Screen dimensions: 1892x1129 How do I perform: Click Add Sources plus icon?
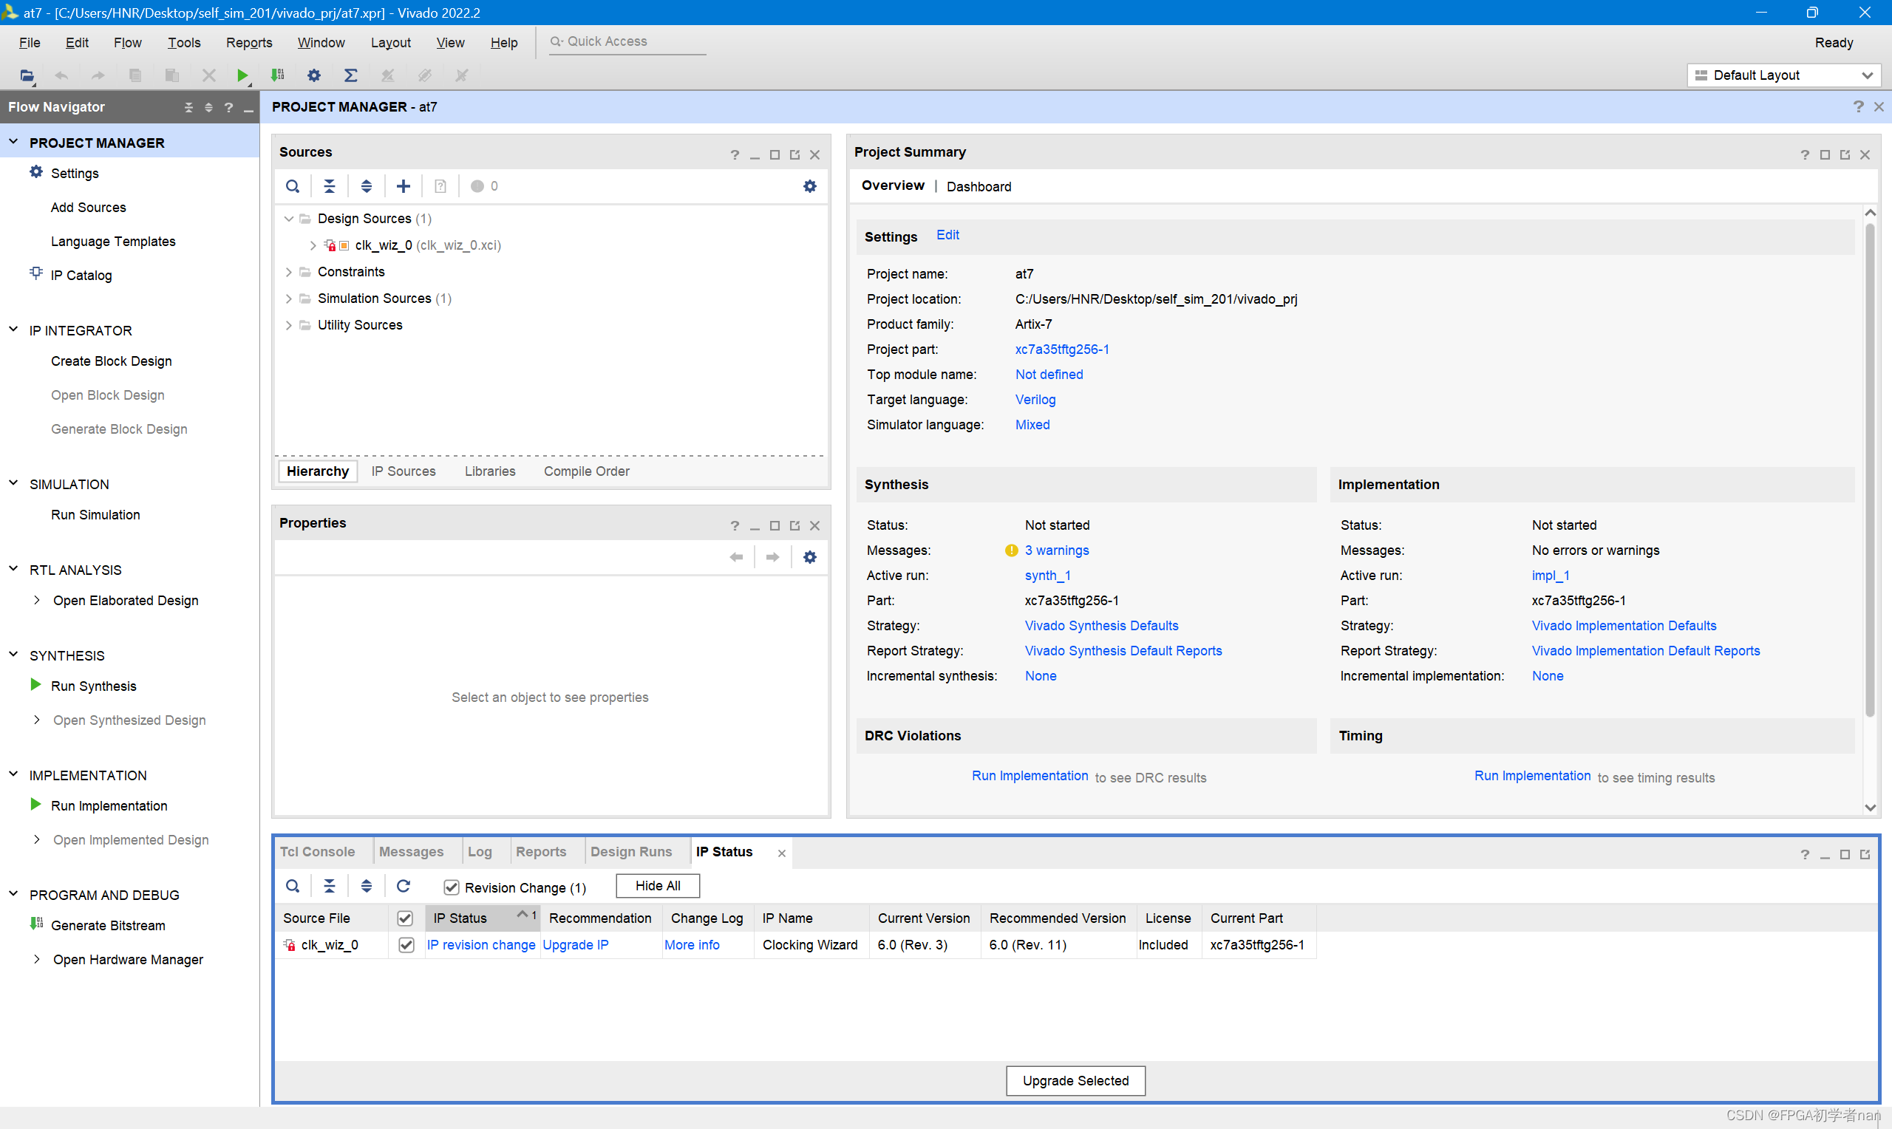[404, 186]
